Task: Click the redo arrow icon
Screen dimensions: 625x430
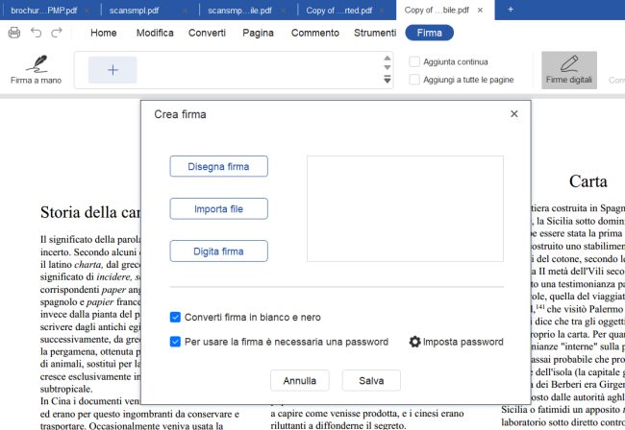Action: 57,33
